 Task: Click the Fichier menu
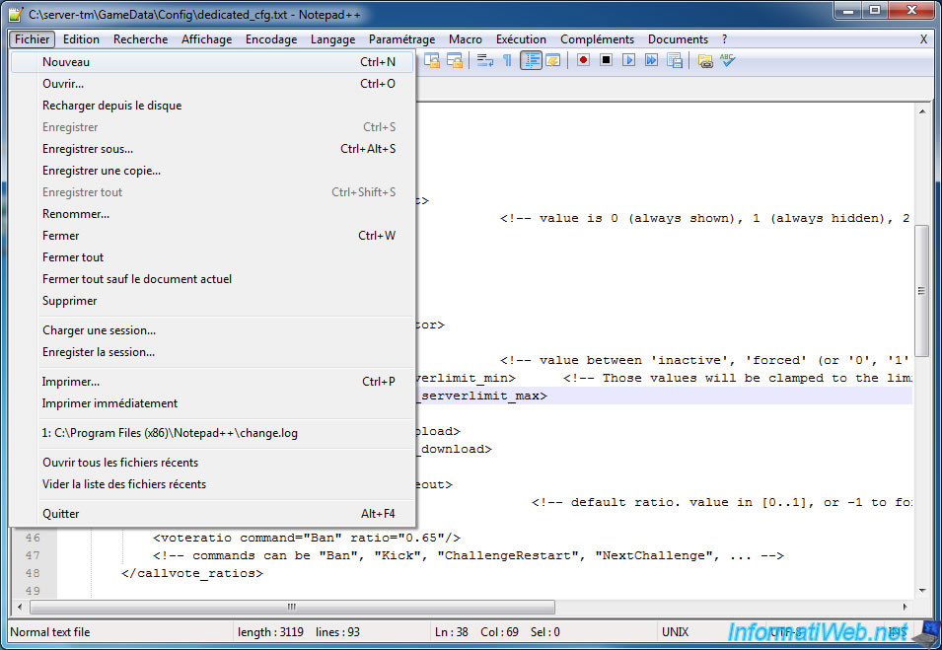click(33, 39)
